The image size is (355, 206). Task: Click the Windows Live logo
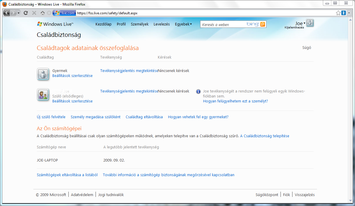point(55,24)
